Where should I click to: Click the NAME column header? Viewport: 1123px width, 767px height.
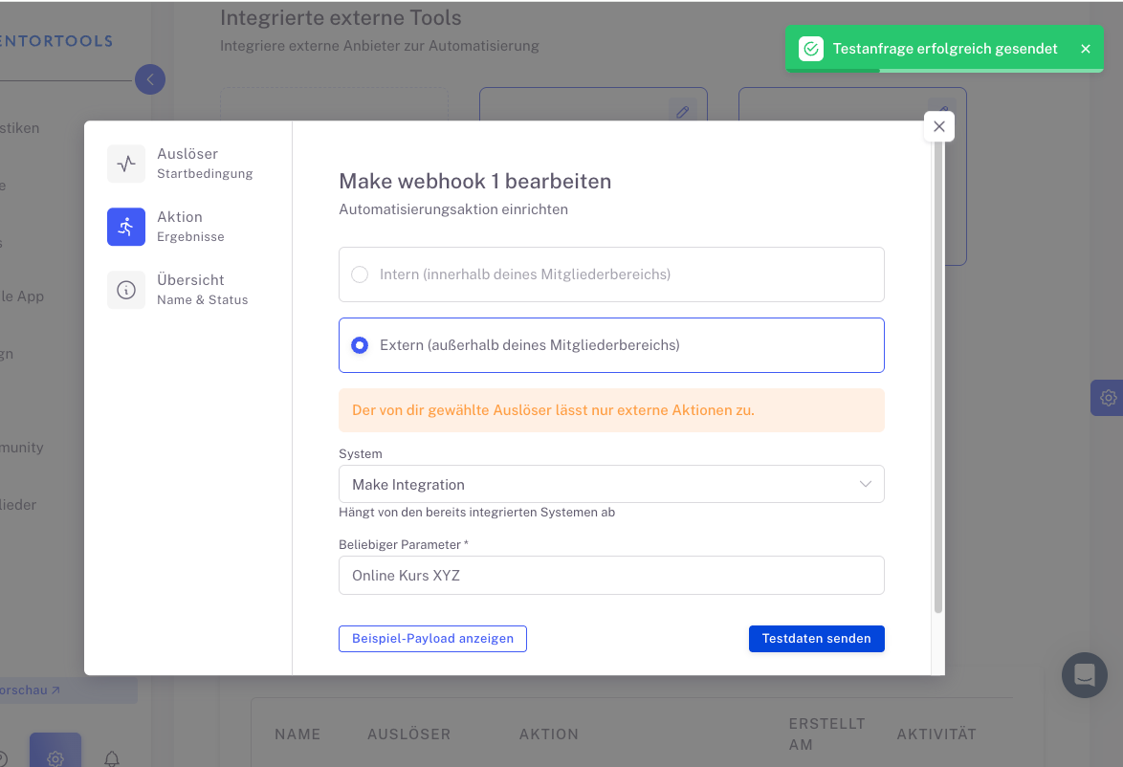pos(297,734)
